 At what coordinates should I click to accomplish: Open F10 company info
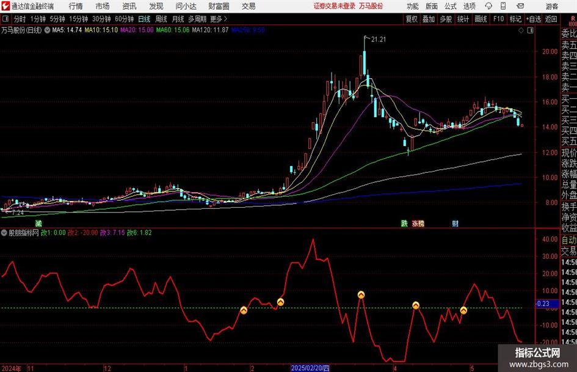499,19
